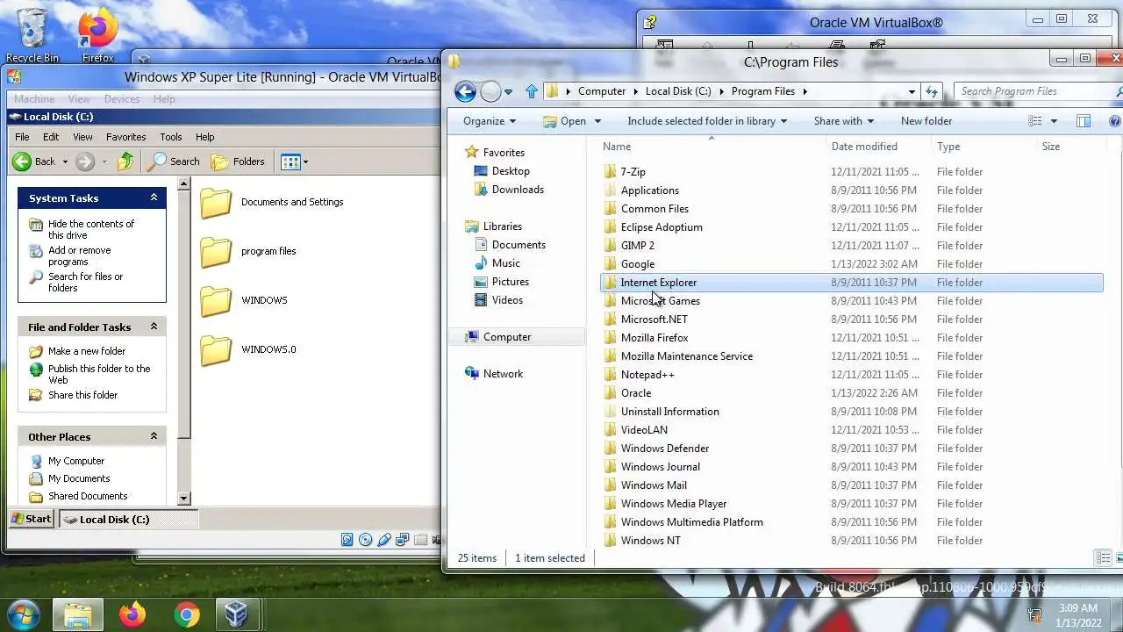This screenshot has width=1123, height=632.
Task: Select the Documents and Settings folder
Action: click(x=271, y=203)
